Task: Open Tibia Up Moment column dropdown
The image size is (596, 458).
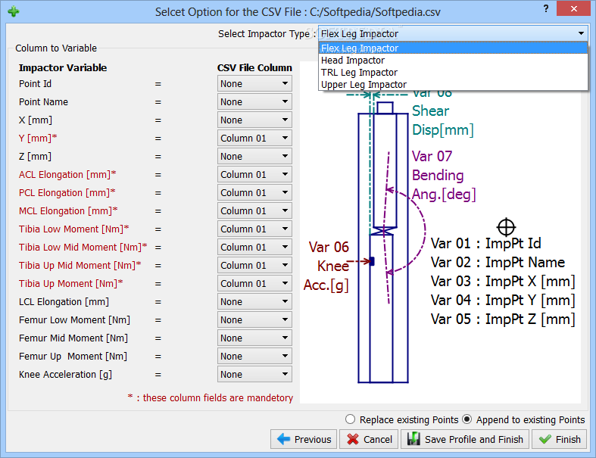Action: click(x=254, y=284)
